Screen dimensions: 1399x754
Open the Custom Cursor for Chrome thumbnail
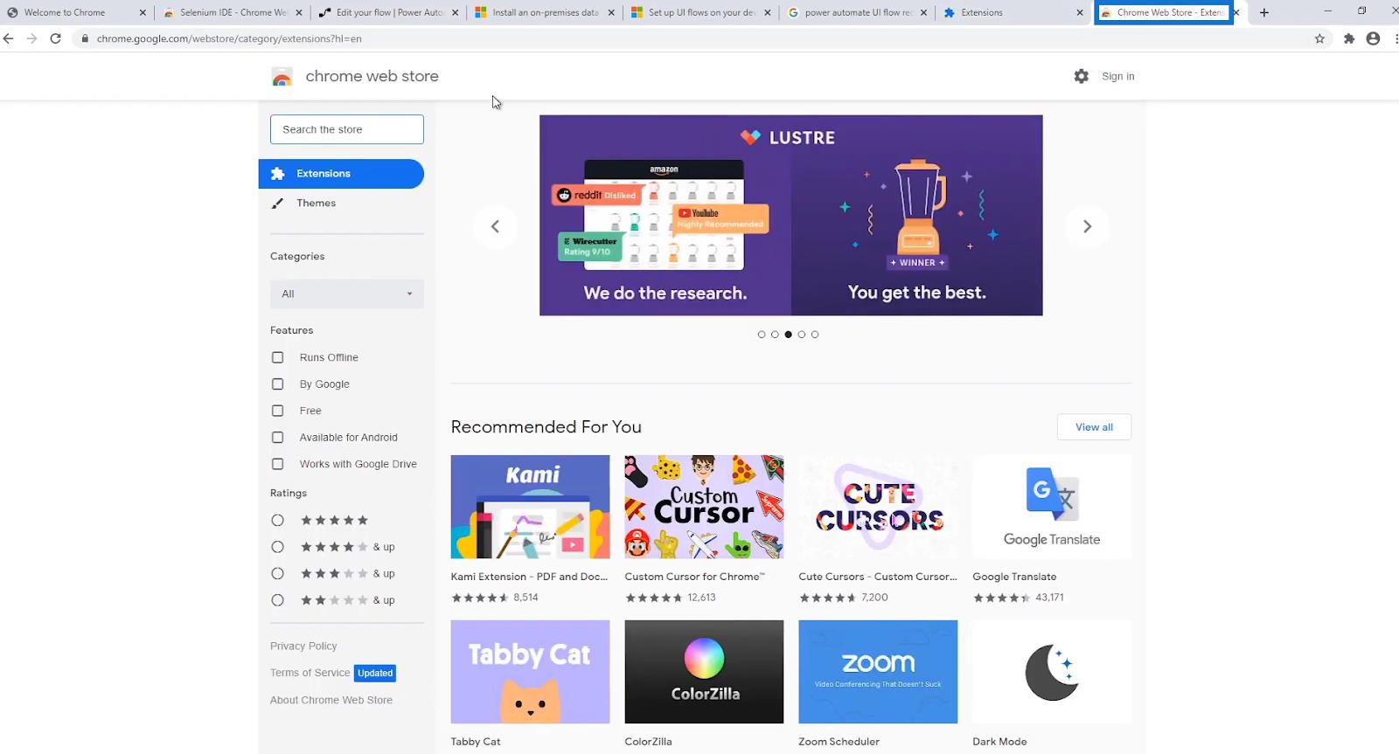click(x=704, y=507)
